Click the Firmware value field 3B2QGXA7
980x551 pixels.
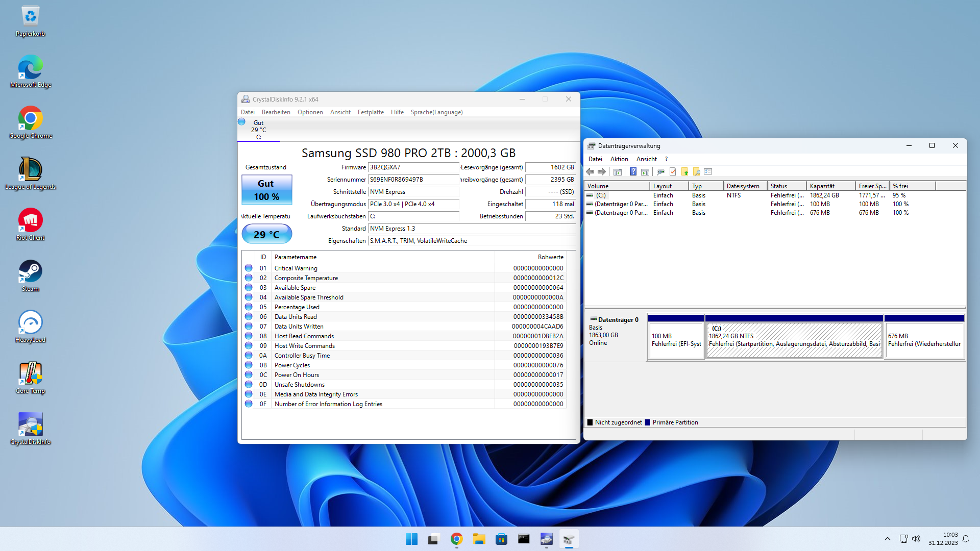[x=412, y=167]
